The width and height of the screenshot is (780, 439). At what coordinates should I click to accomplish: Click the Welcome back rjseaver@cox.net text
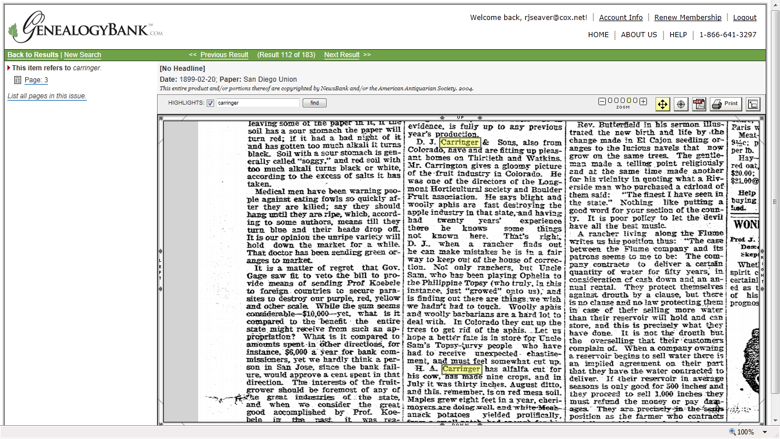click(529, 18)
